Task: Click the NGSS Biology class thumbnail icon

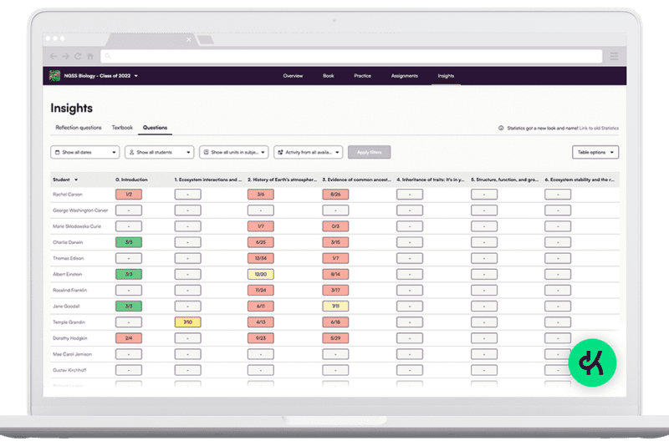Action: [55, 76]
